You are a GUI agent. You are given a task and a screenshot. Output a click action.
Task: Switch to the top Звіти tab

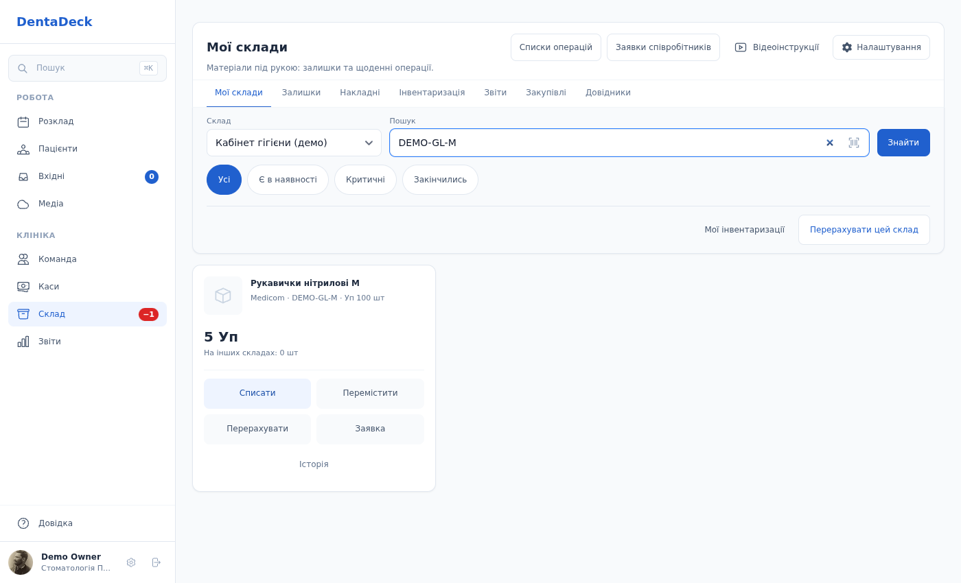[x=496, y=93]
